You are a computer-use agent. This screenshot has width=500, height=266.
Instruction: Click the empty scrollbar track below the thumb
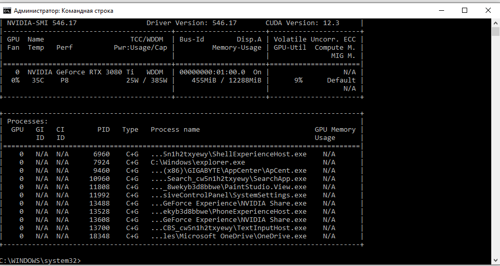point(495,154)
